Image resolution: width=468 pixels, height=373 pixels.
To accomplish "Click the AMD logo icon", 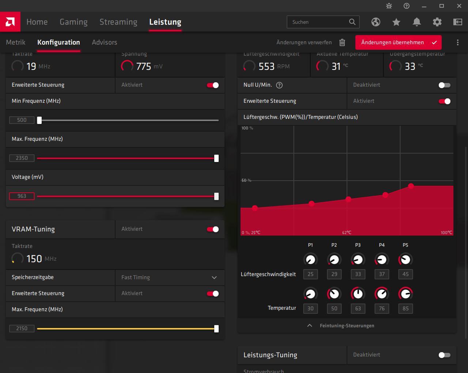I will pyautogui.click(x=10, y=22).
